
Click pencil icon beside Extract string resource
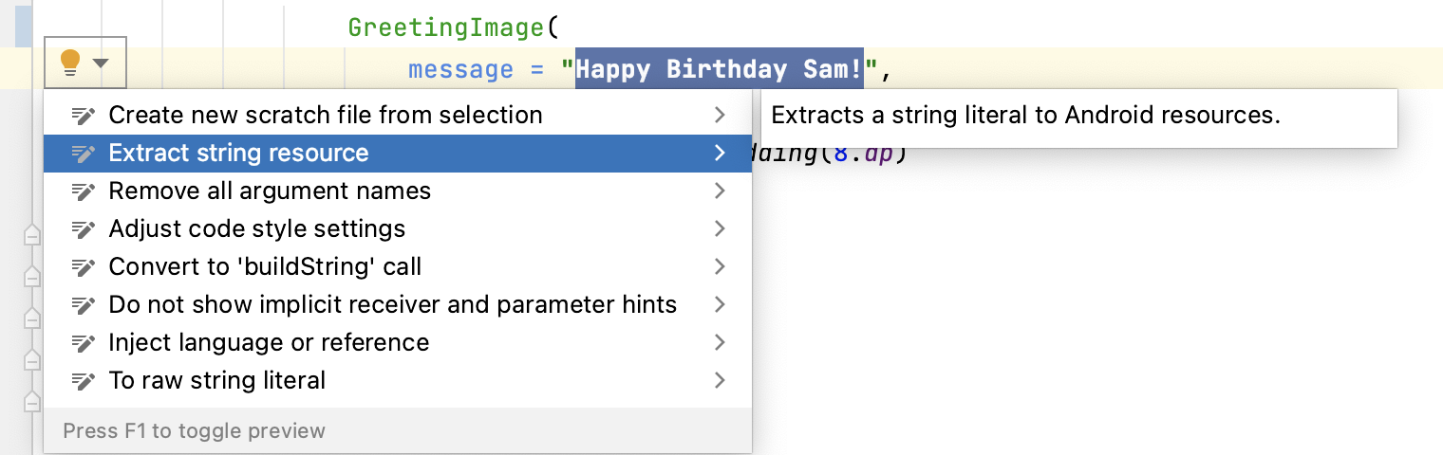pos(84,154)
